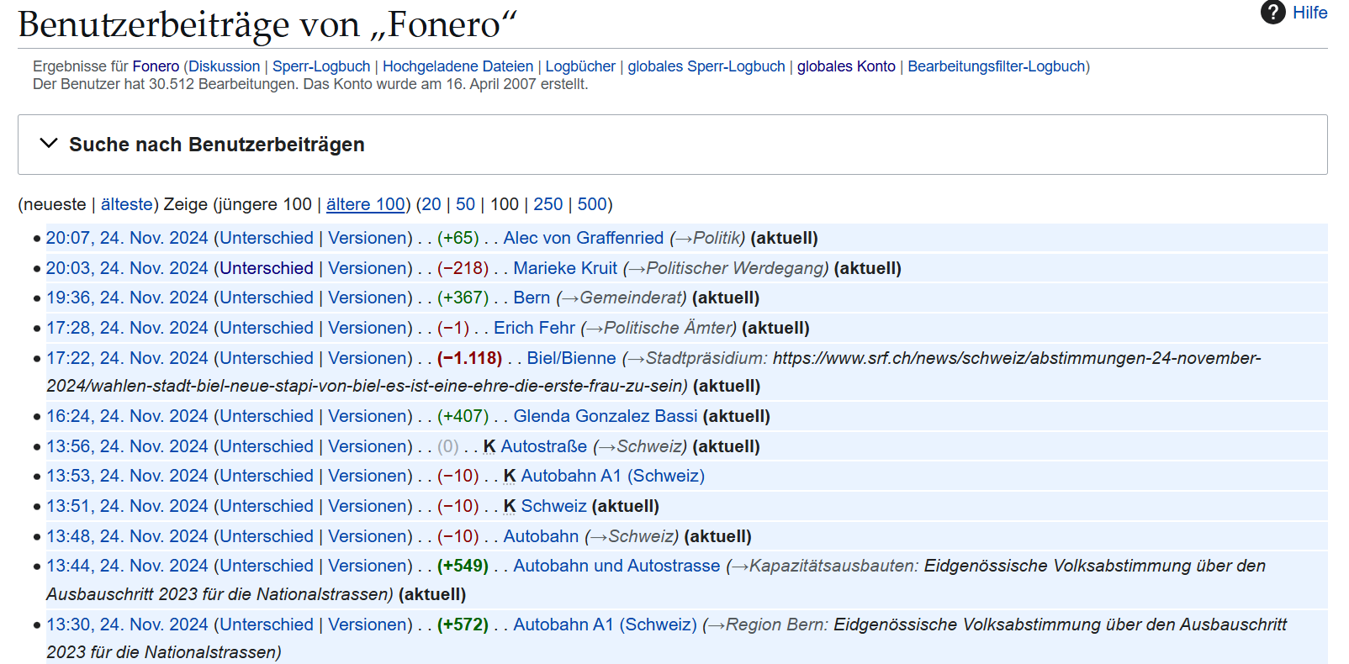The width and height of the screenshot is (1349, 664).
Task: Open the 17:28, 24. Nov. 2024 revision
Action: coord(127,328)
